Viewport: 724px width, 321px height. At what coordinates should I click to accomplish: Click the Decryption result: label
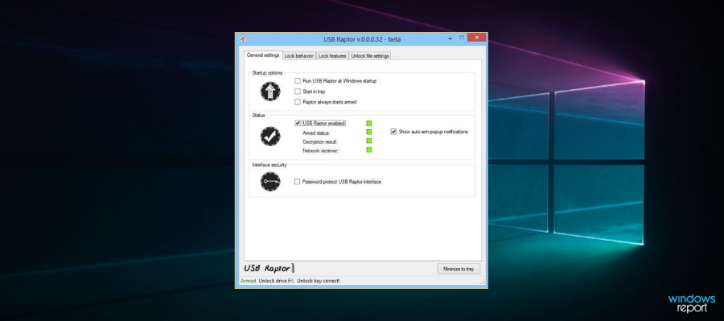click(320, 142)
